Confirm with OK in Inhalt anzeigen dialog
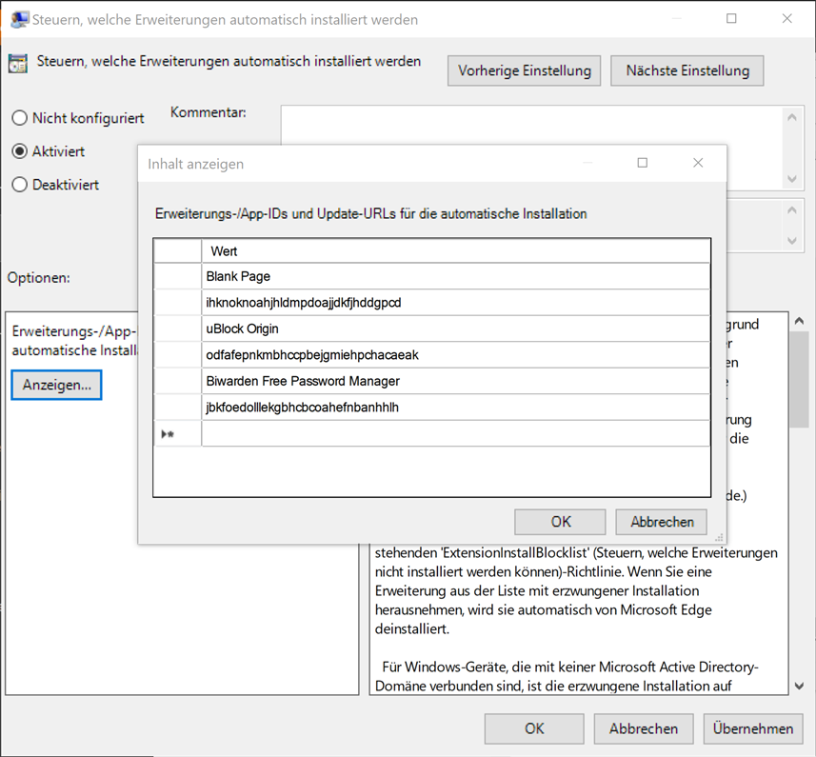The width and height of the screenshot is (816, 757). click(560, 522)
